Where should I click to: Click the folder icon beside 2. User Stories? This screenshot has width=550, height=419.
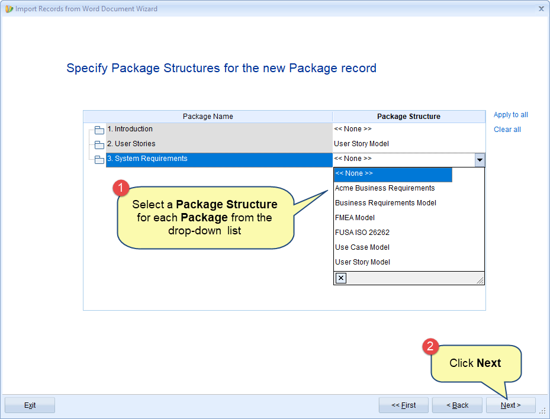coord(99,145)
